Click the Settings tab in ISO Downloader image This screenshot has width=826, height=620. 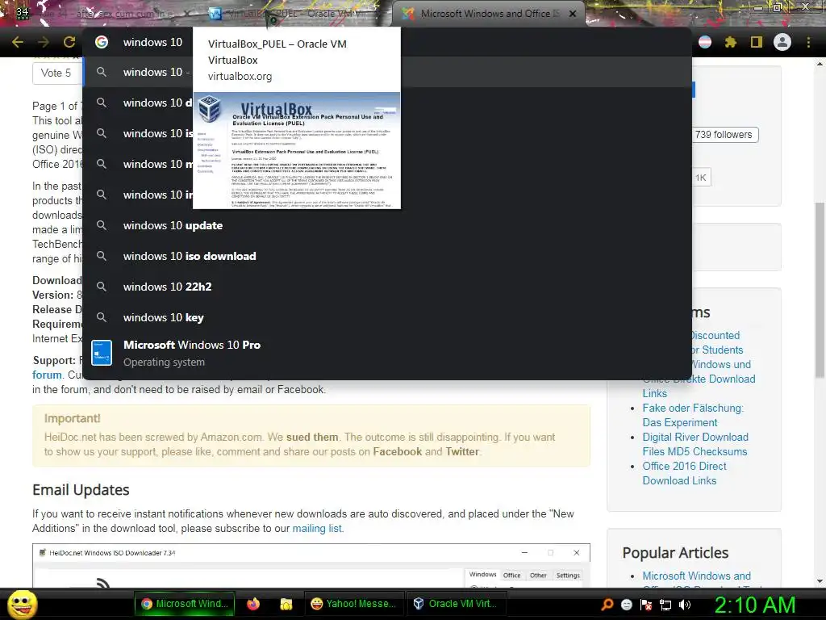(x=568, y=575)
